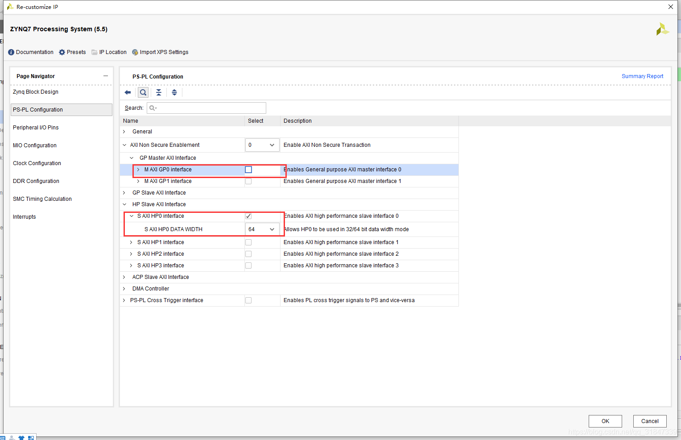Click the expand all toolbar icon
The height and width of the screenshot is (440, 681).
tap(174, 92)
